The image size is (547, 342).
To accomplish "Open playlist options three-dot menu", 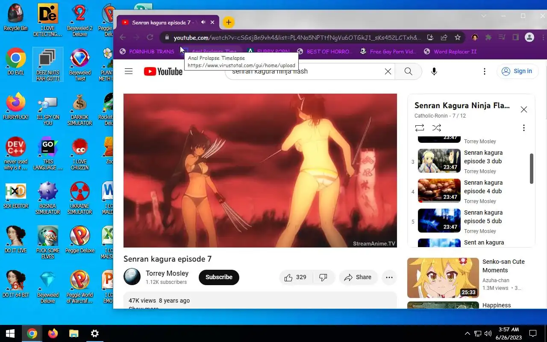I will tap(523, 128).
